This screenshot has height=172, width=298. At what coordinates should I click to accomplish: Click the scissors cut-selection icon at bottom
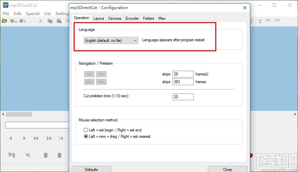pos(11,155)
